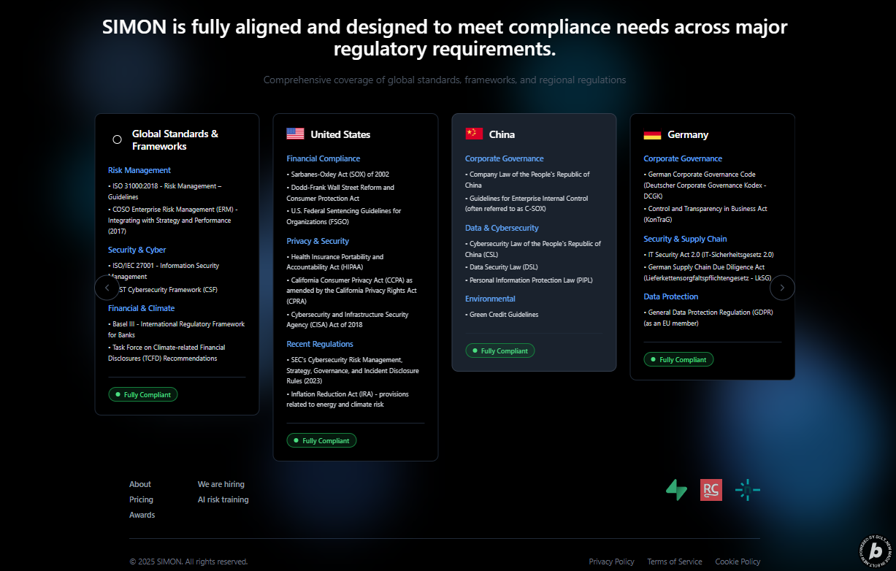The height and width of the screenshot is (571, 896).
Task: Click the Sarbanes-Oxley Act (SOX) item
Action: click(338, 175)
